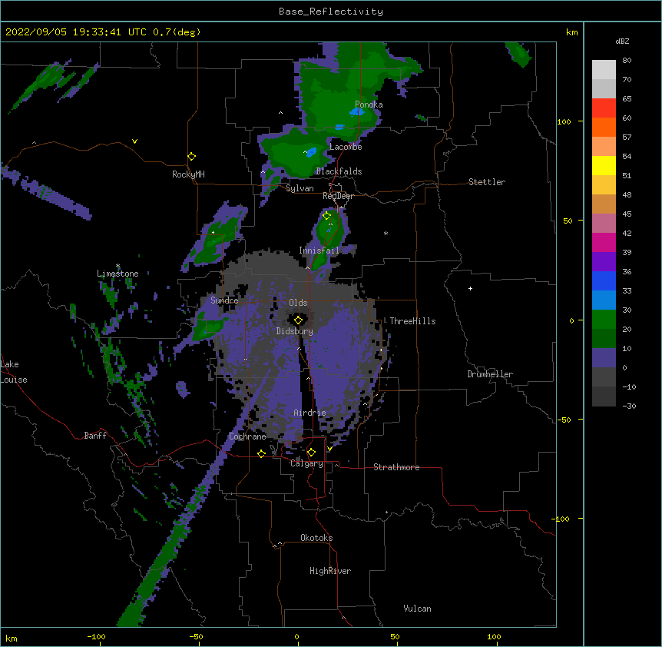Click the HighRiver label
Image resolution: width=662 pixels, height=647 pixels.
click(x=330, y=571)
